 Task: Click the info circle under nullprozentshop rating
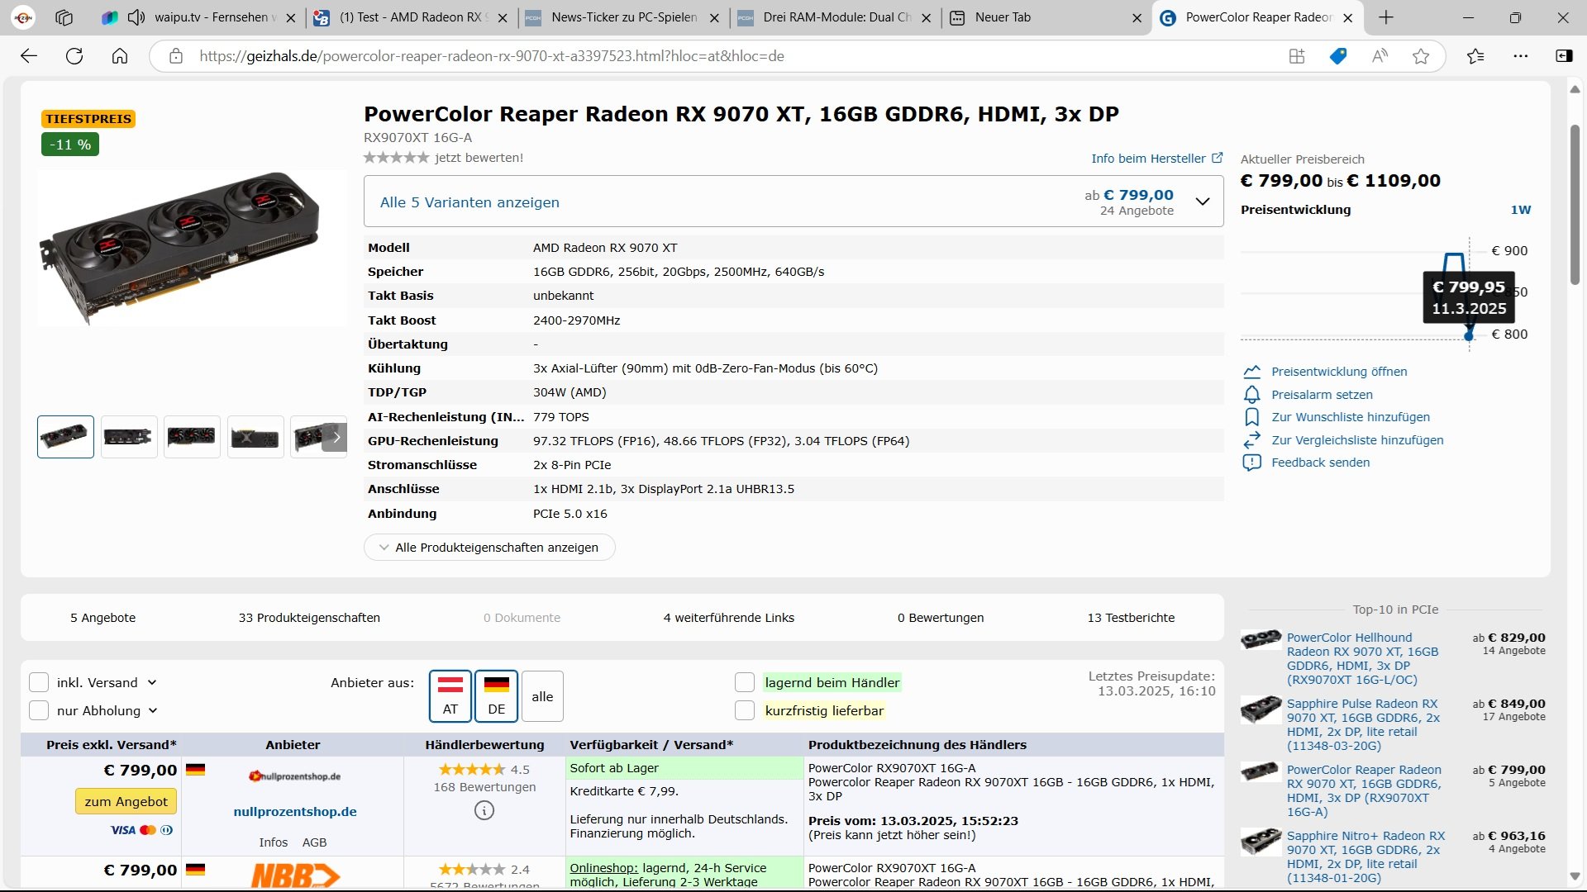coord(484,811)
